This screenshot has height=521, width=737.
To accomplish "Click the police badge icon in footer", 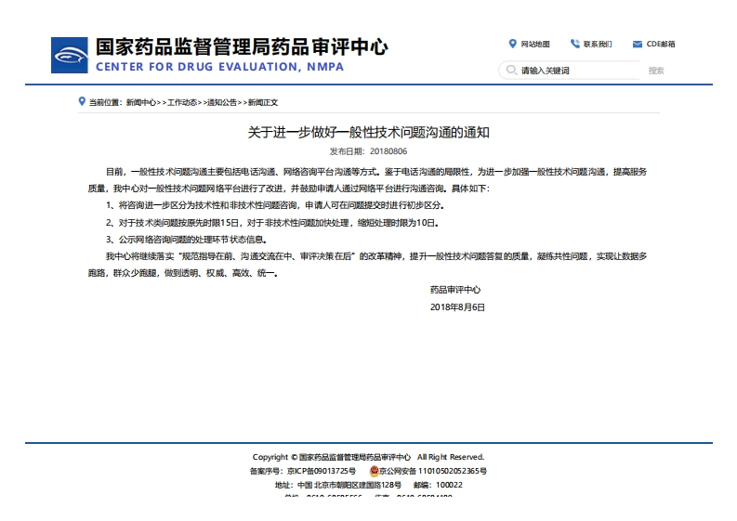I will coord(375,471).
